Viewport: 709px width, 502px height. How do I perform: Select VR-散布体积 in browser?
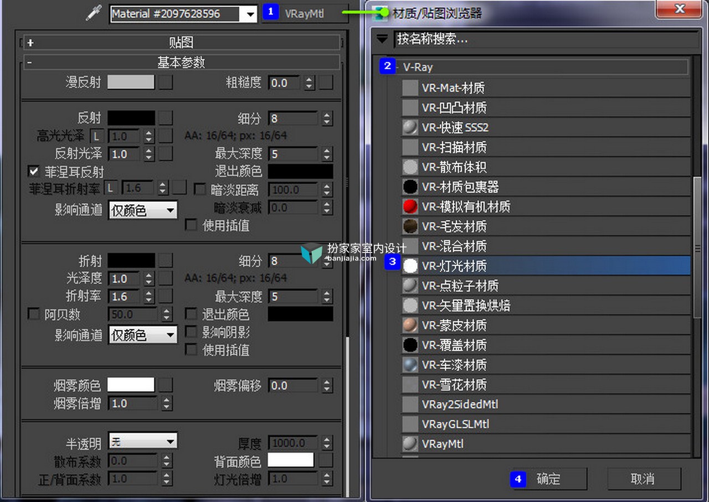coord(546,167)
